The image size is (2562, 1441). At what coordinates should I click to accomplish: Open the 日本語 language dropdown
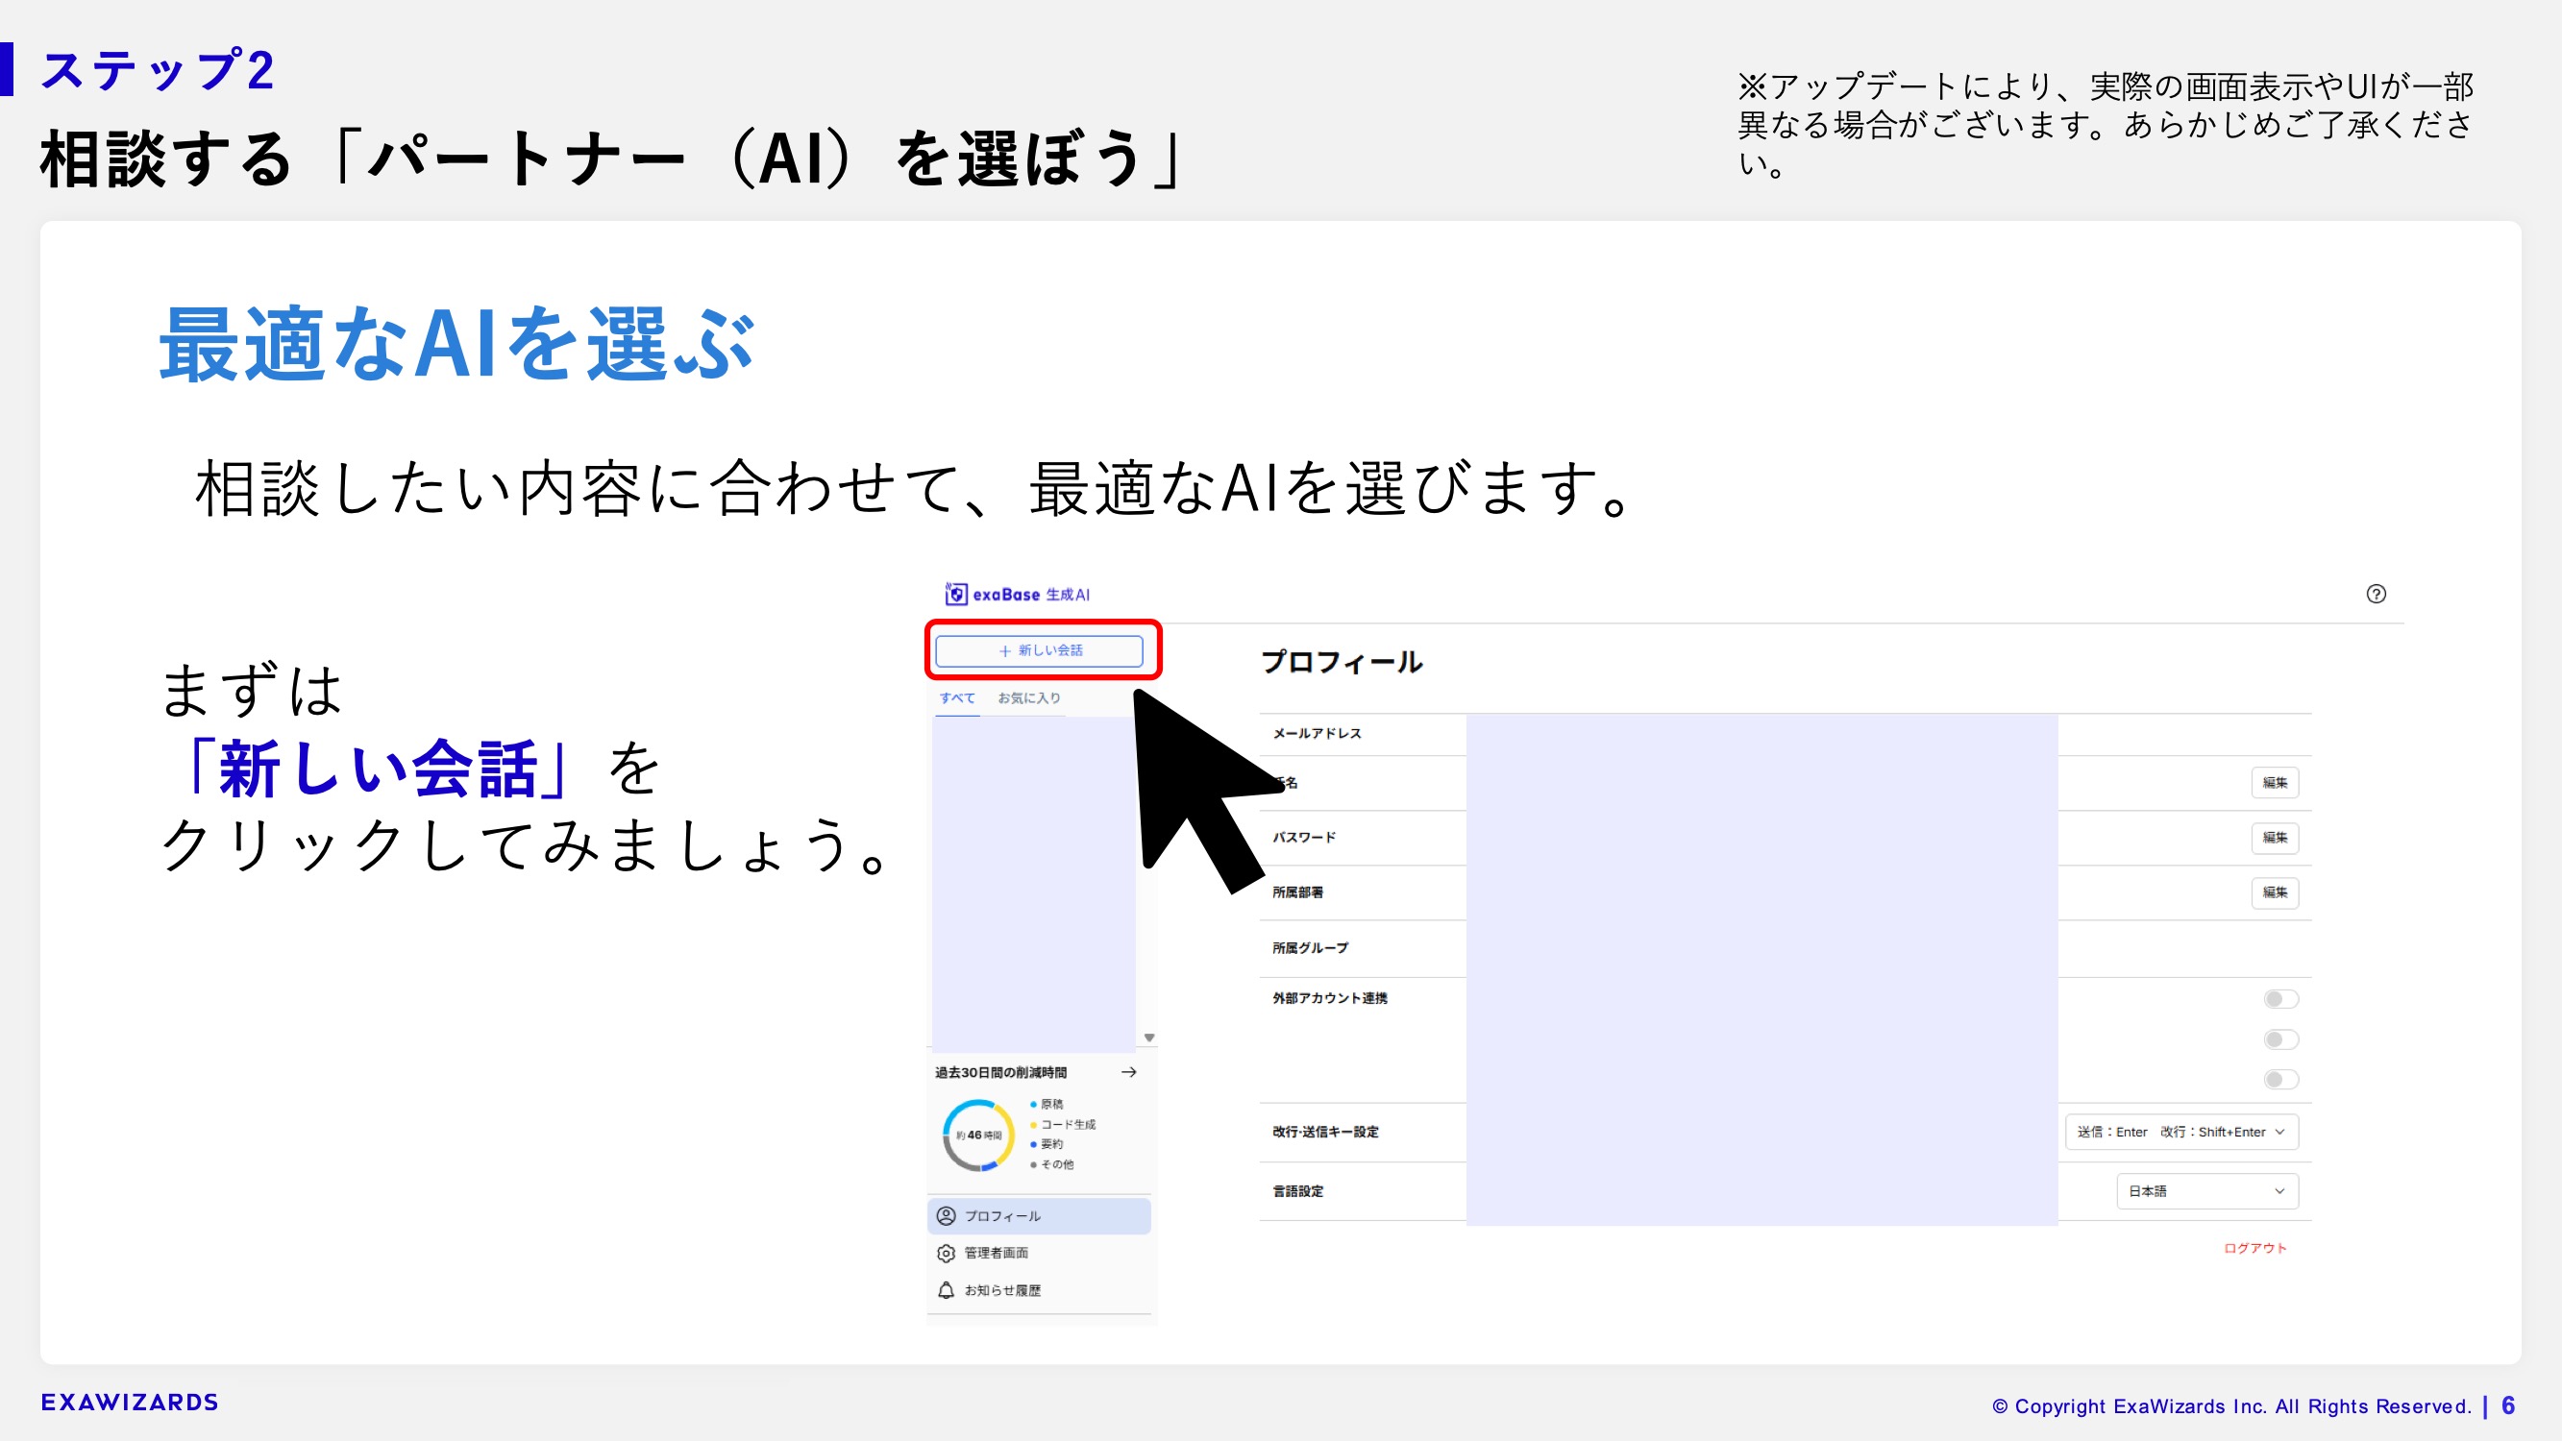2207,1190
